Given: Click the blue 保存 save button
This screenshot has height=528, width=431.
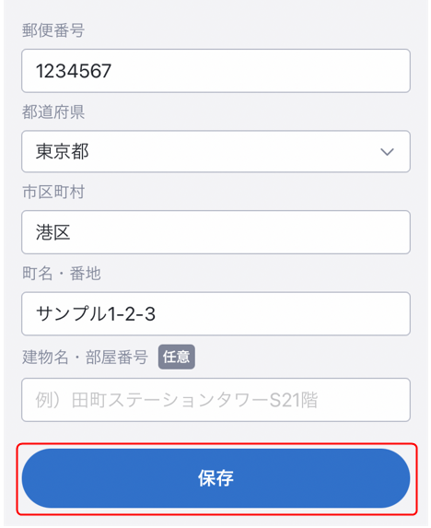Looking at the screenshot, I should (x=215, y=478).
